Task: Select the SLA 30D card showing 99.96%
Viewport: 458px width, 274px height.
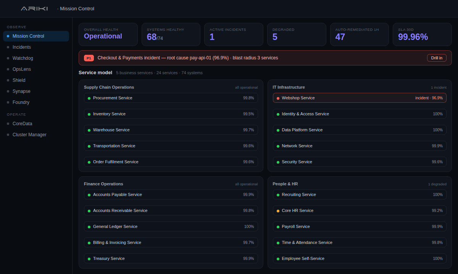Action: pyautogui.click(x=422, y=34)
